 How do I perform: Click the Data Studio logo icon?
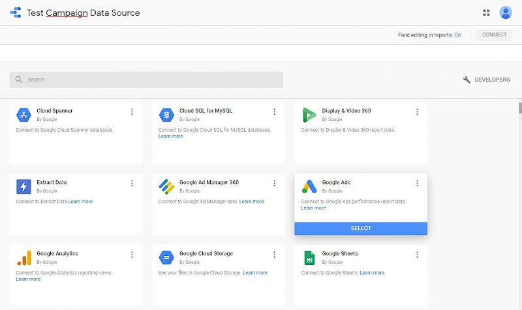coord(16,12)
